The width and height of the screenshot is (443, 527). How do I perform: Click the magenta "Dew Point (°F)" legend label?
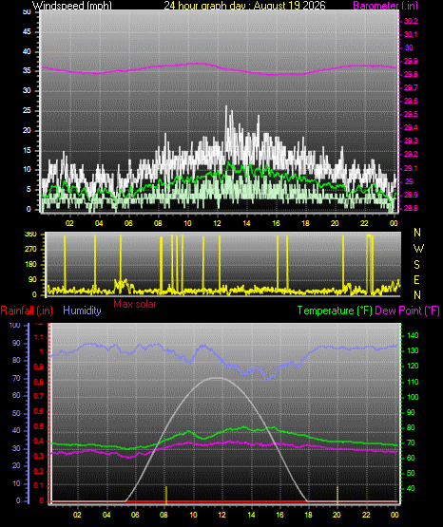coord(407,311)
